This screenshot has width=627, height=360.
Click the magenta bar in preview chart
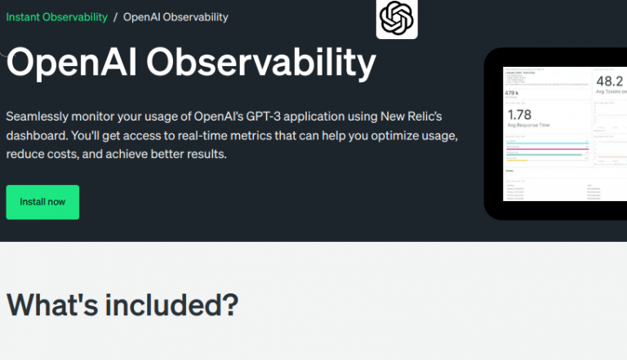[x=547, y=149]
